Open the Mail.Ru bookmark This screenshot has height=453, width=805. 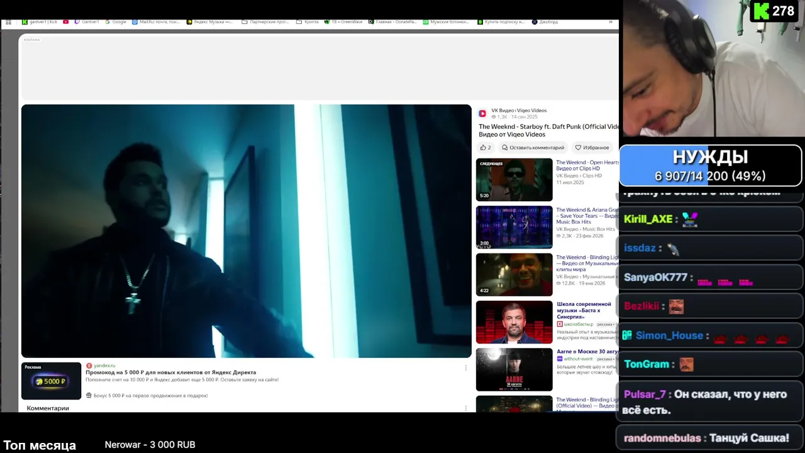point(155,22)
